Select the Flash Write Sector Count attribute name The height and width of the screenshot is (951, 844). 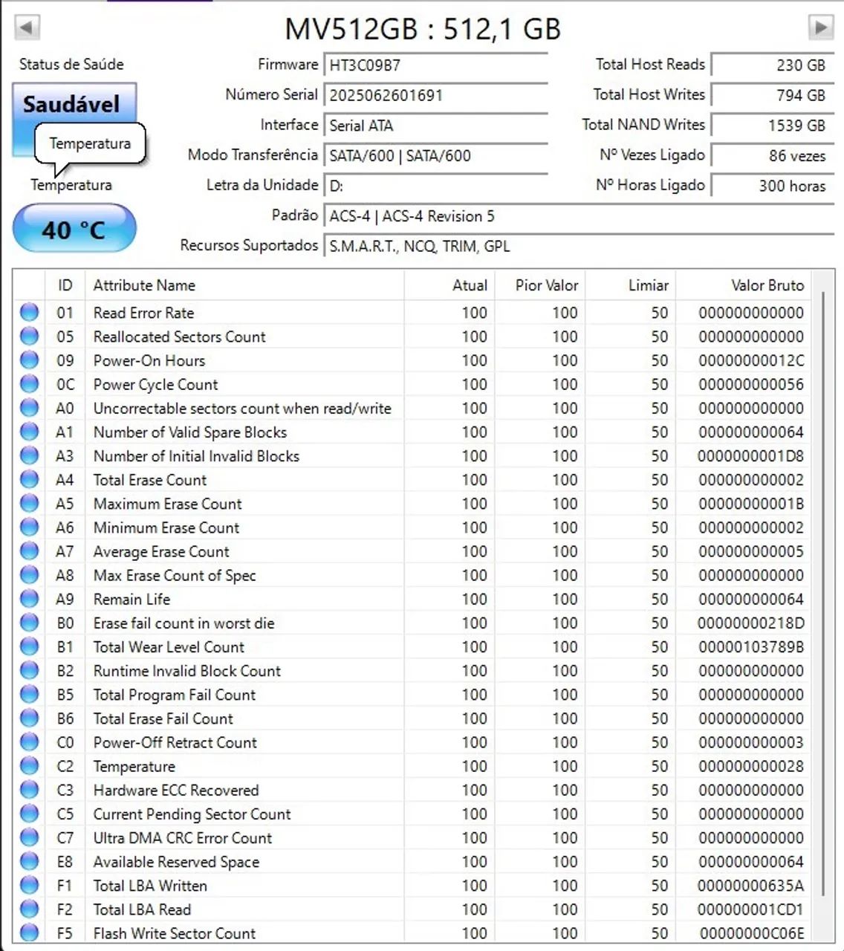174,933
